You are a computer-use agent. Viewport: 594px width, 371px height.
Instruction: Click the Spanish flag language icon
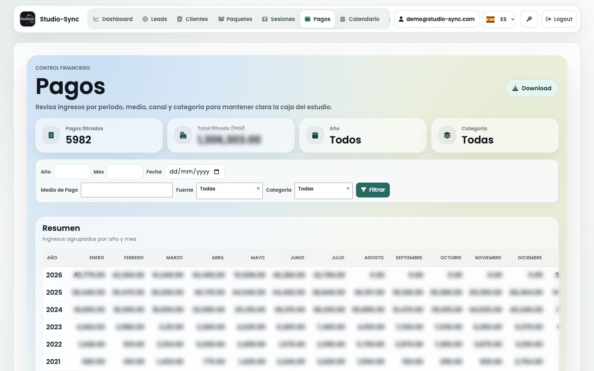click(x=490, y=19)
